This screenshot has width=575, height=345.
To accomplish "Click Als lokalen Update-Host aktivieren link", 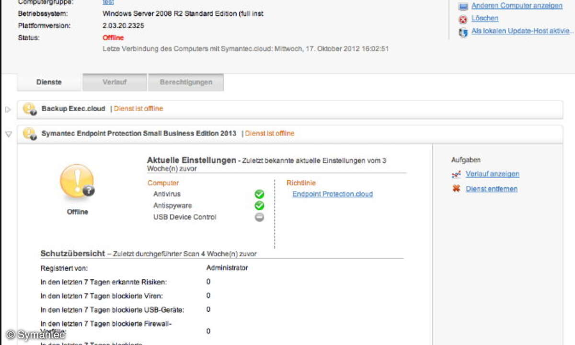I will [522, 31].
